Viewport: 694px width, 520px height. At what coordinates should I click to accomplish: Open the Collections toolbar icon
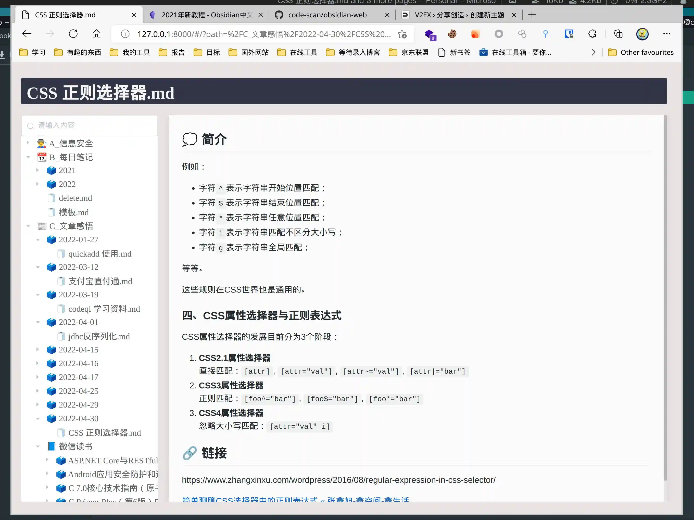coord(618,34)
